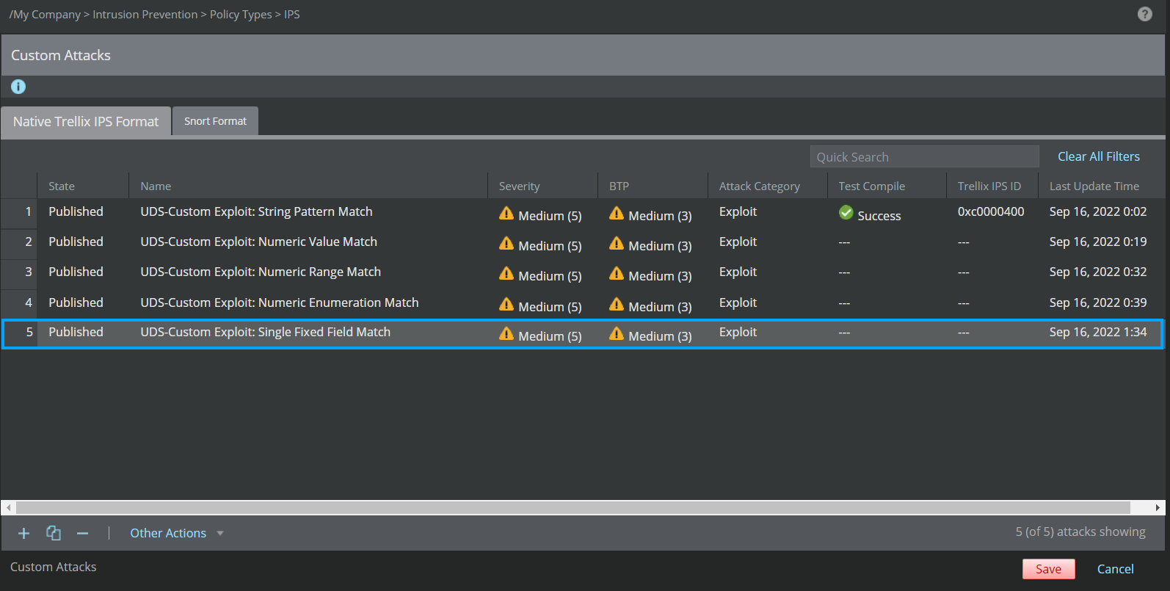Click the breadcrumb path ending in IPS

tap(154, 15)
